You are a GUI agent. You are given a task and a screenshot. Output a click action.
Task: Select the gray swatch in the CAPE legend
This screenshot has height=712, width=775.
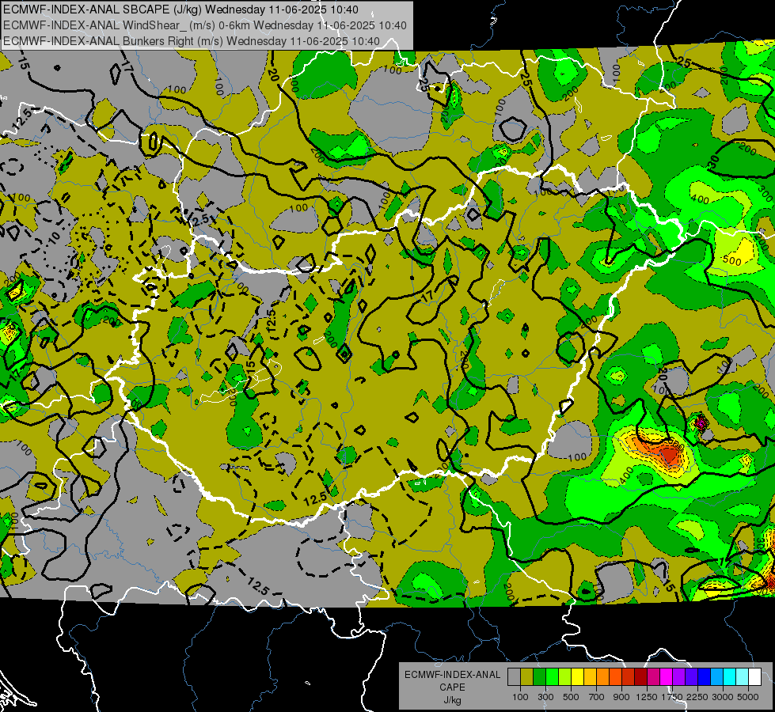click(x=514, y=677)
